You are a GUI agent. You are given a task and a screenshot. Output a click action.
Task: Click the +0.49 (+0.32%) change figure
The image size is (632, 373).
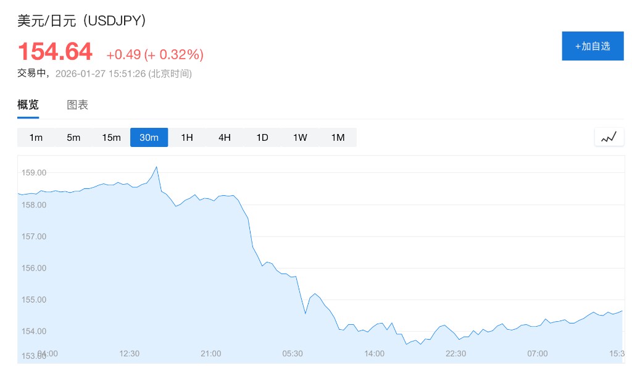coord(155,55)
